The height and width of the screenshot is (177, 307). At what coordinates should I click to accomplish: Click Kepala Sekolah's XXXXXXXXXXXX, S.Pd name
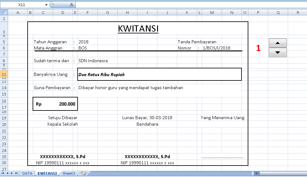(x=63, y=157)
